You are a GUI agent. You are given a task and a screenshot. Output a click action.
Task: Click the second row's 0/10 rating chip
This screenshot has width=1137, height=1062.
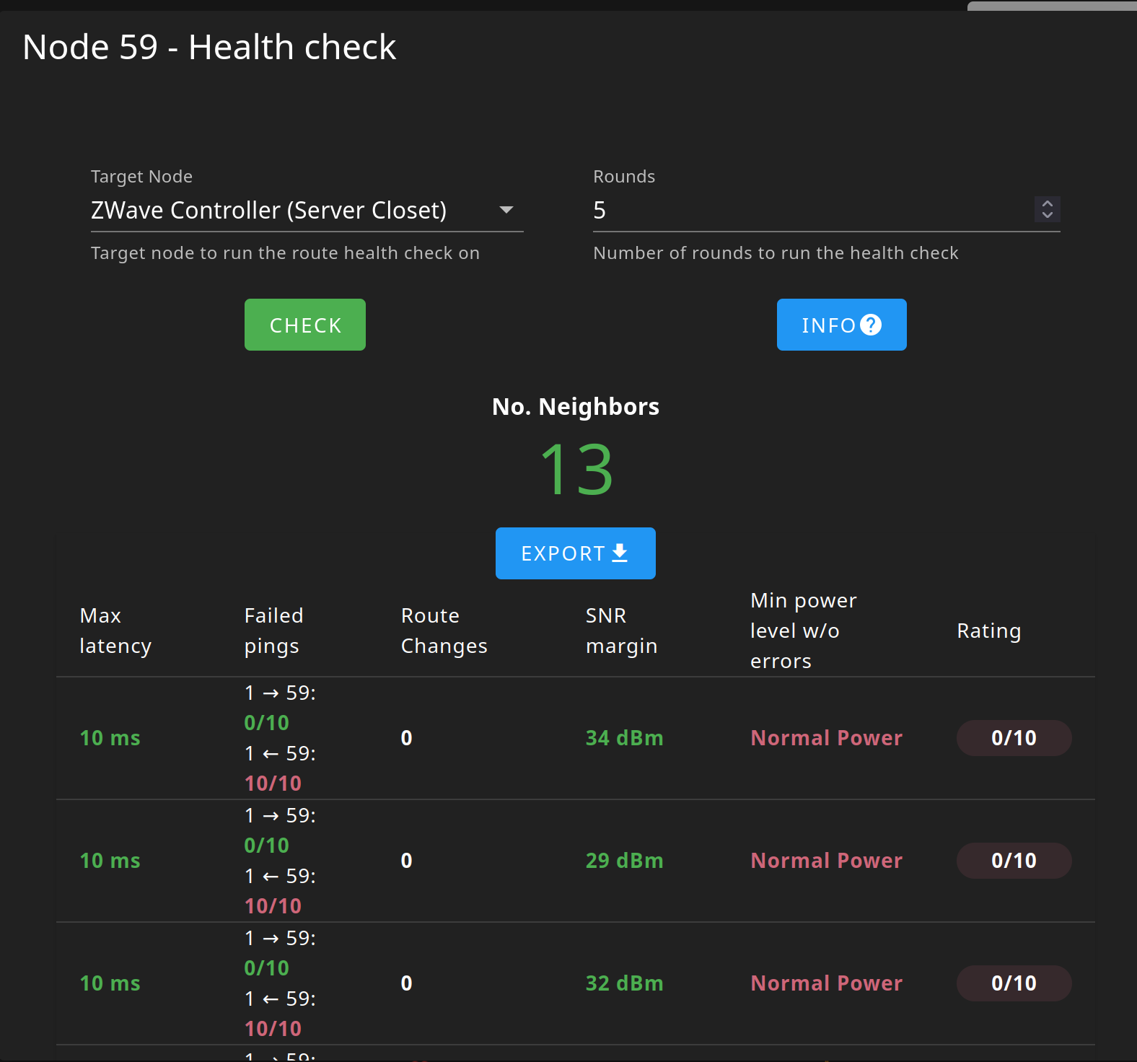click(x=1014, y=861)
